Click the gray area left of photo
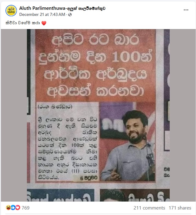Viewport: 196px width, 215px height. click(x=14, y=115)
